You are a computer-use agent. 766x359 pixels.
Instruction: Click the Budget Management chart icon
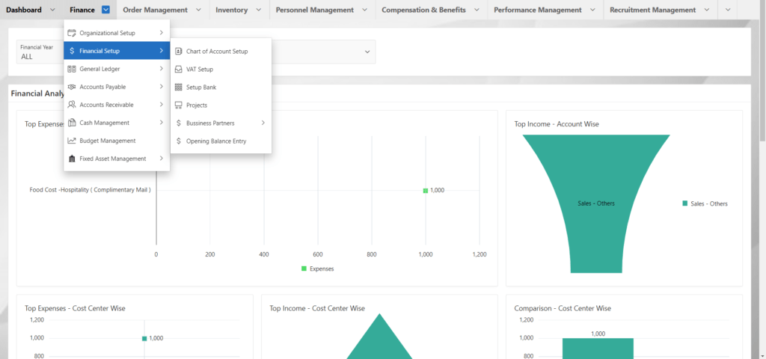(x=72, y=141)
